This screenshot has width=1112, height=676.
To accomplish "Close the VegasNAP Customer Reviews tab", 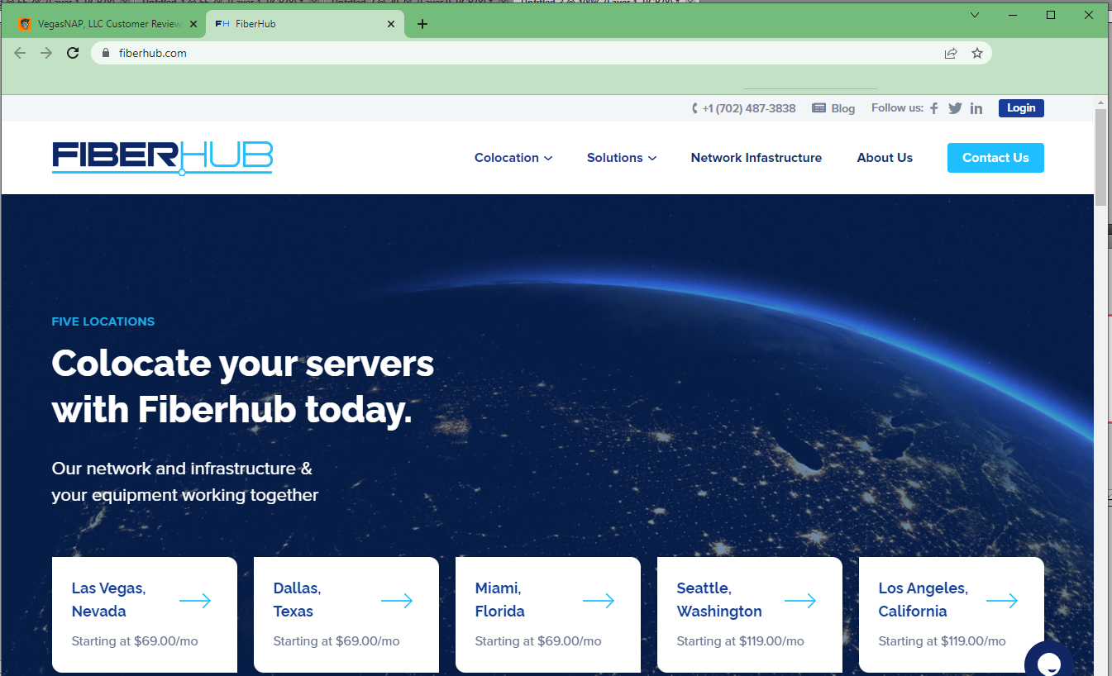I will (x=193, y=24).
